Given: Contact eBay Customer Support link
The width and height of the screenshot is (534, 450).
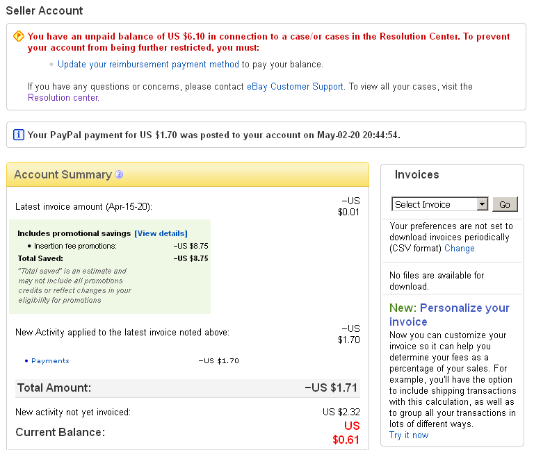Looking at the screenshot, I should pos(295,87).
